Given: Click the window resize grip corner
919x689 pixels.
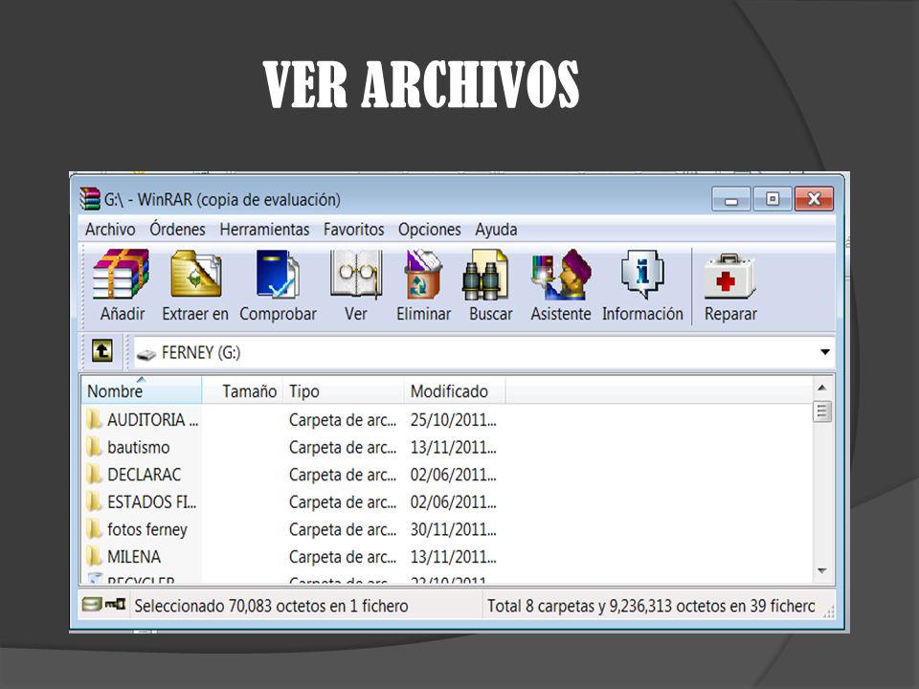Looking at the screenshot, I should [x=828, y=611].
